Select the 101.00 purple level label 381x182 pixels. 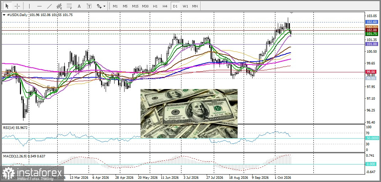(x=372, y=44)
